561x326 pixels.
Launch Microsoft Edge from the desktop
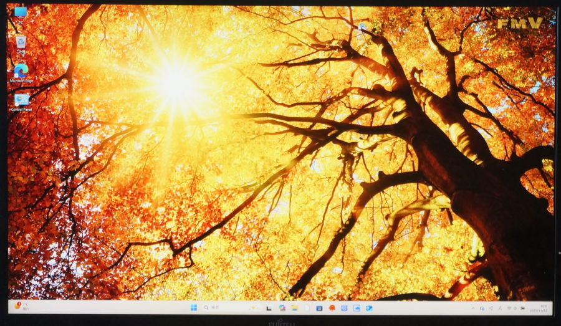(21, 71)
